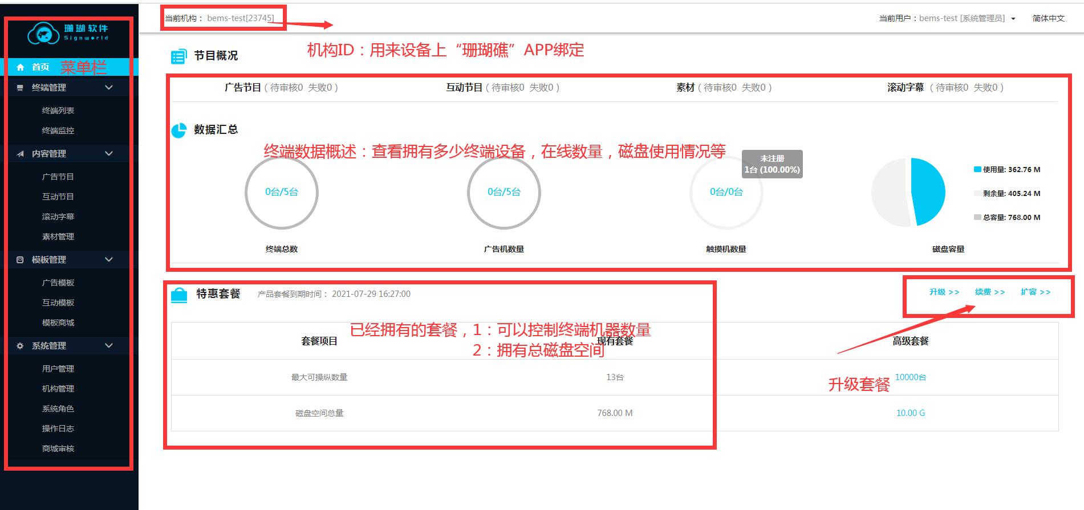Image resolution: width=1084 pixels, height=510 pixels.
Task: Click 素材 in the program overview
Action: tap(685, 88)
